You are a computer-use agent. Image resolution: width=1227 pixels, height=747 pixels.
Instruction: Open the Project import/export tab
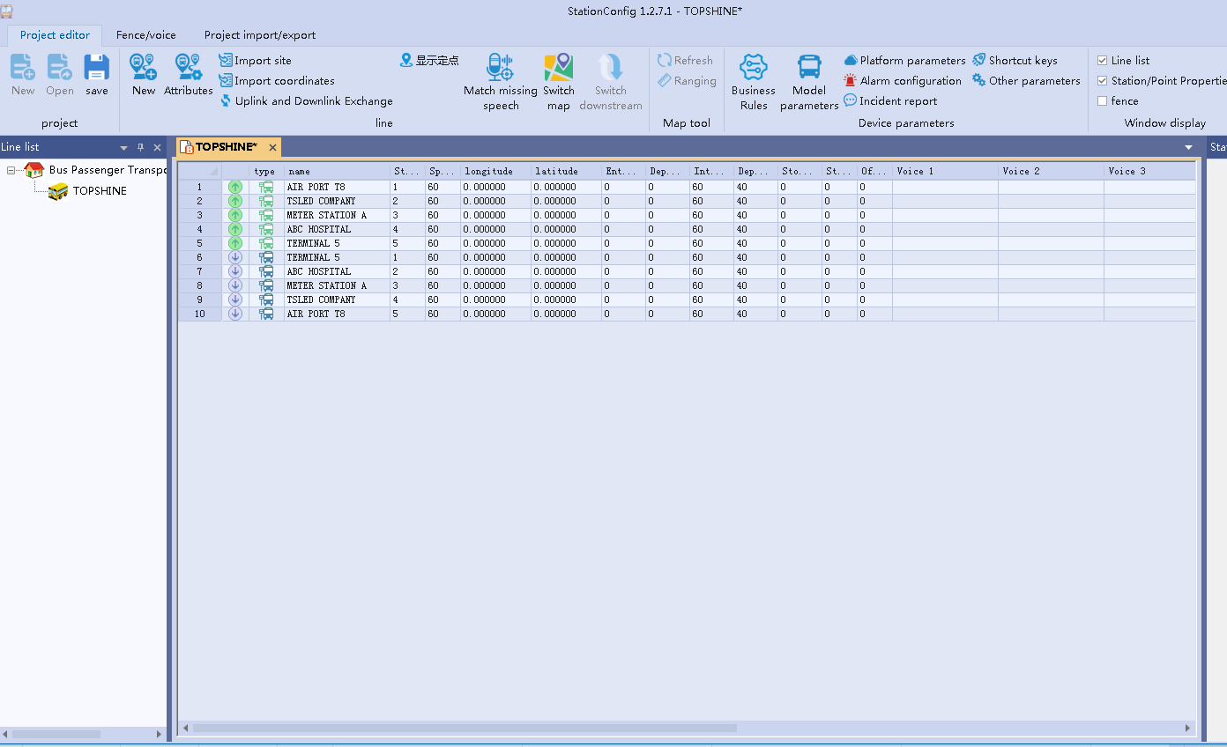point(260,35)
